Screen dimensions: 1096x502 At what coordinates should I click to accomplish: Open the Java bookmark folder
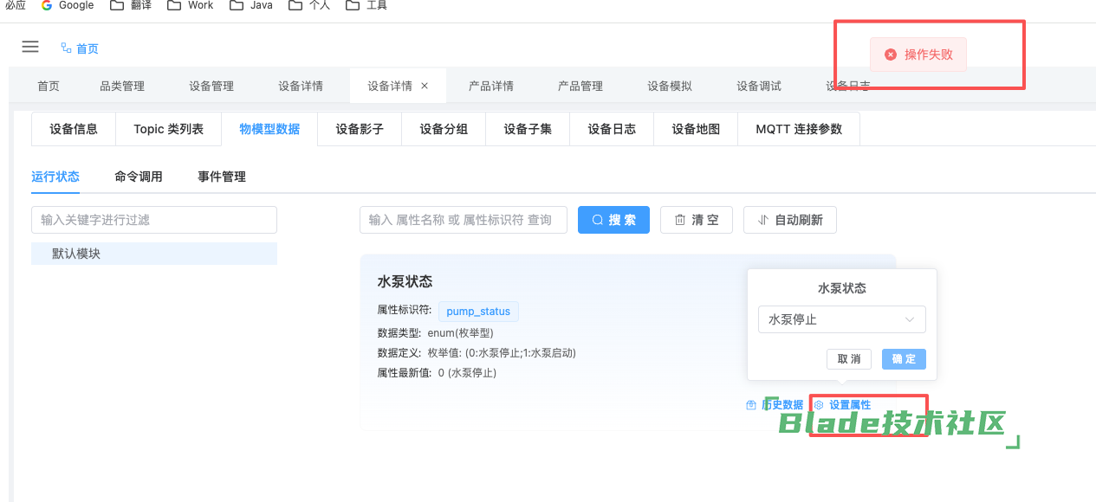pyautogui.click(x=251, y=5)
